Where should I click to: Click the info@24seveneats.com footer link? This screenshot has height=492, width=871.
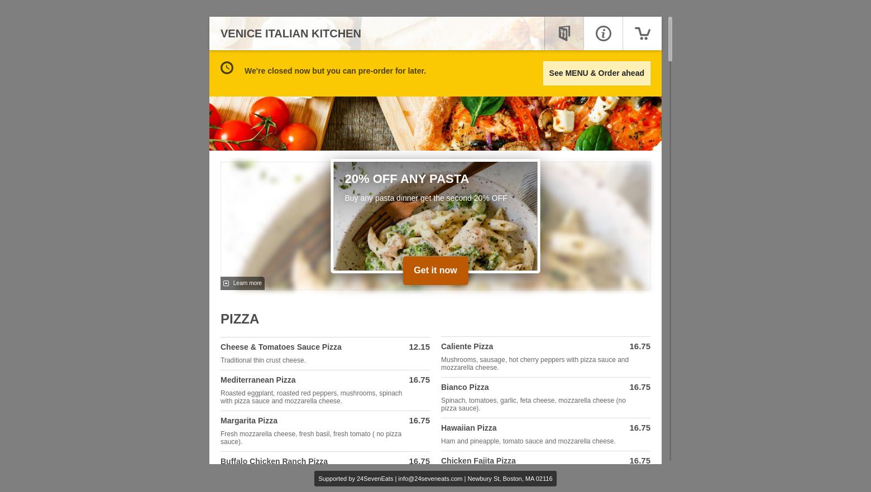tap(430, 479)
